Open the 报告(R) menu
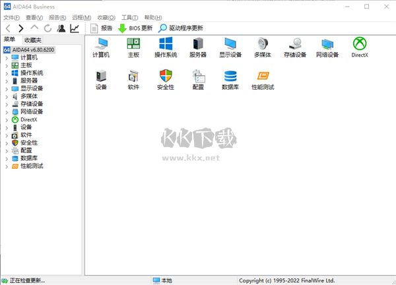The image size is (396, 285). coord(57,17)
